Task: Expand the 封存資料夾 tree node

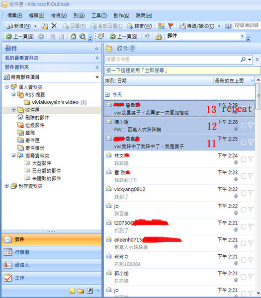Action: (6, 186)
